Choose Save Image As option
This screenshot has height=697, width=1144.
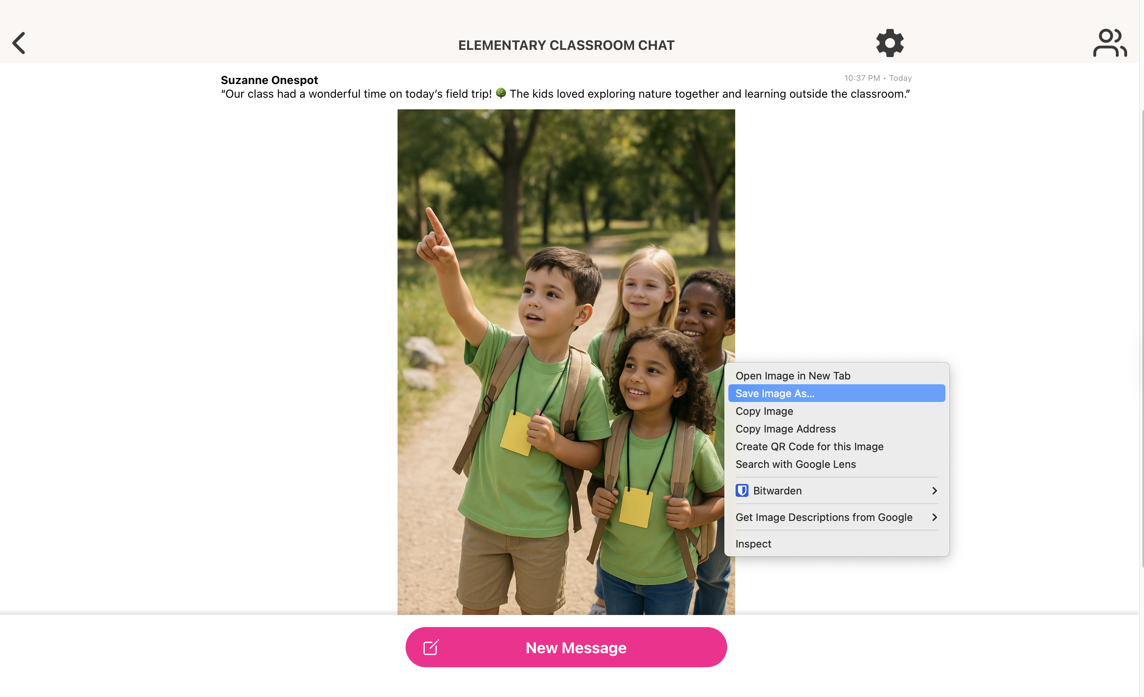(775, 393)
